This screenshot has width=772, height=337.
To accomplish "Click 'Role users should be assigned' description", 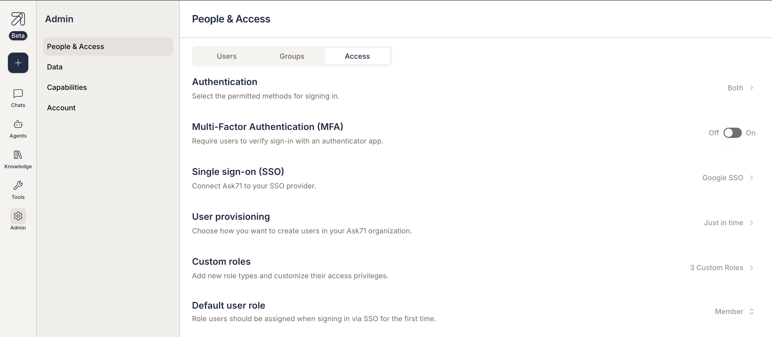I will (x=314, y=319).
